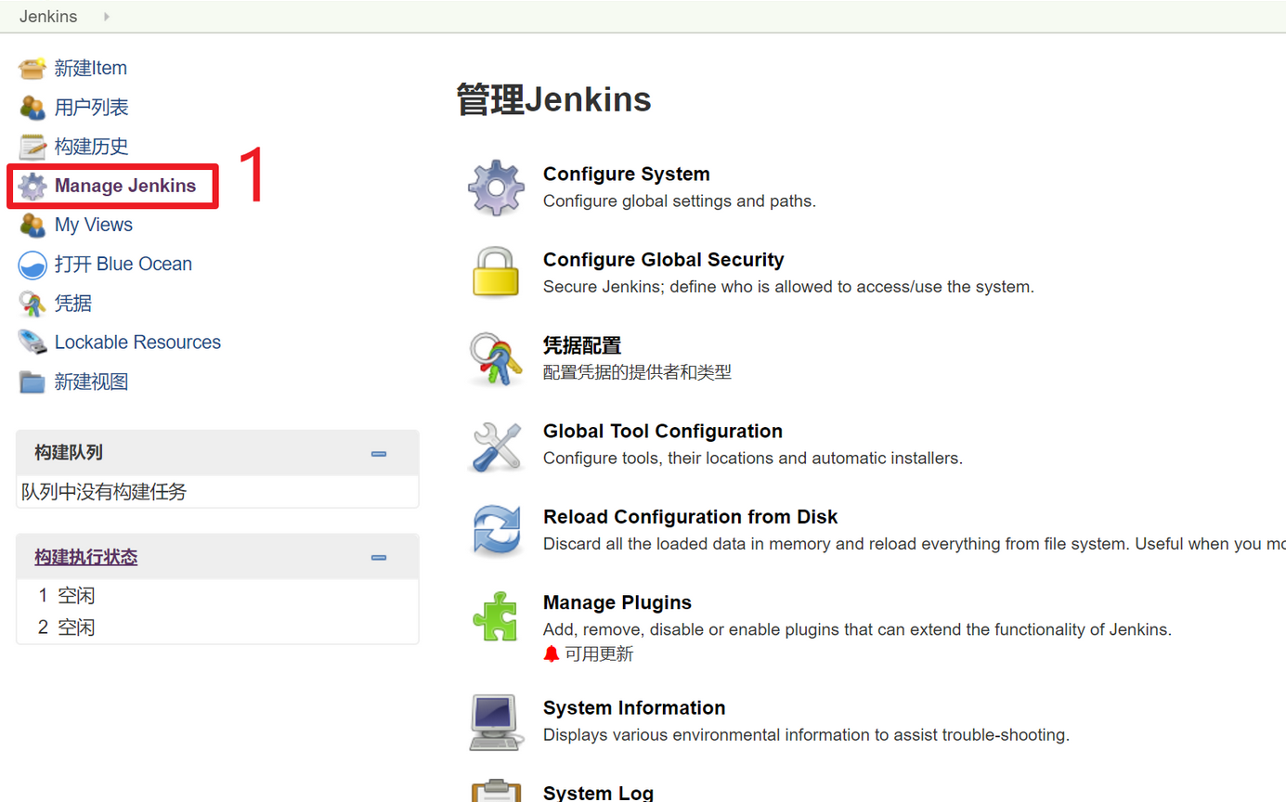Open 用户列表 in sidebar
This screenshot has height=802, width=1286.
coord(91,108)
